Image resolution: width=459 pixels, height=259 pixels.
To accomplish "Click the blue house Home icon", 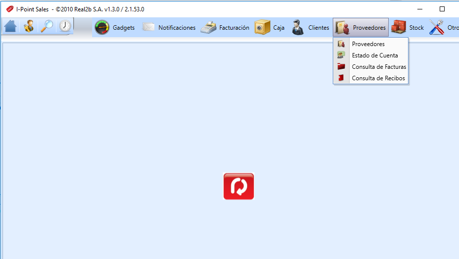I will click(10, 26).
